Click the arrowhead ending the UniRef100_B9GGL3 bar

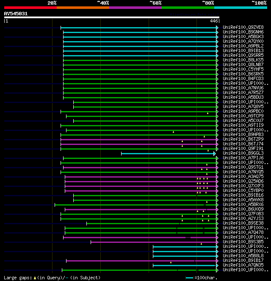tap(215, 153)
